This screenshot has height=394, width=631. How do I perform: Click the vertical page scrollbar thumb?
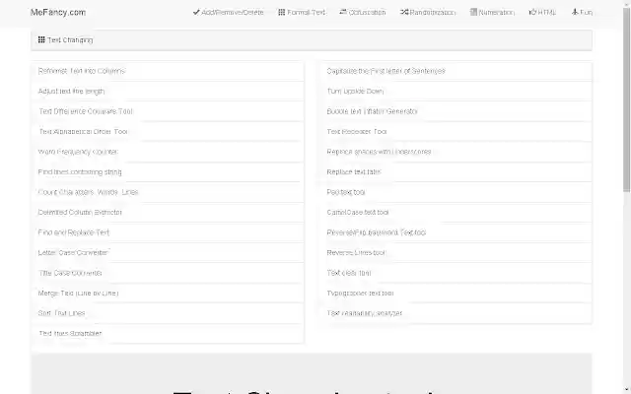click(627, 99)
